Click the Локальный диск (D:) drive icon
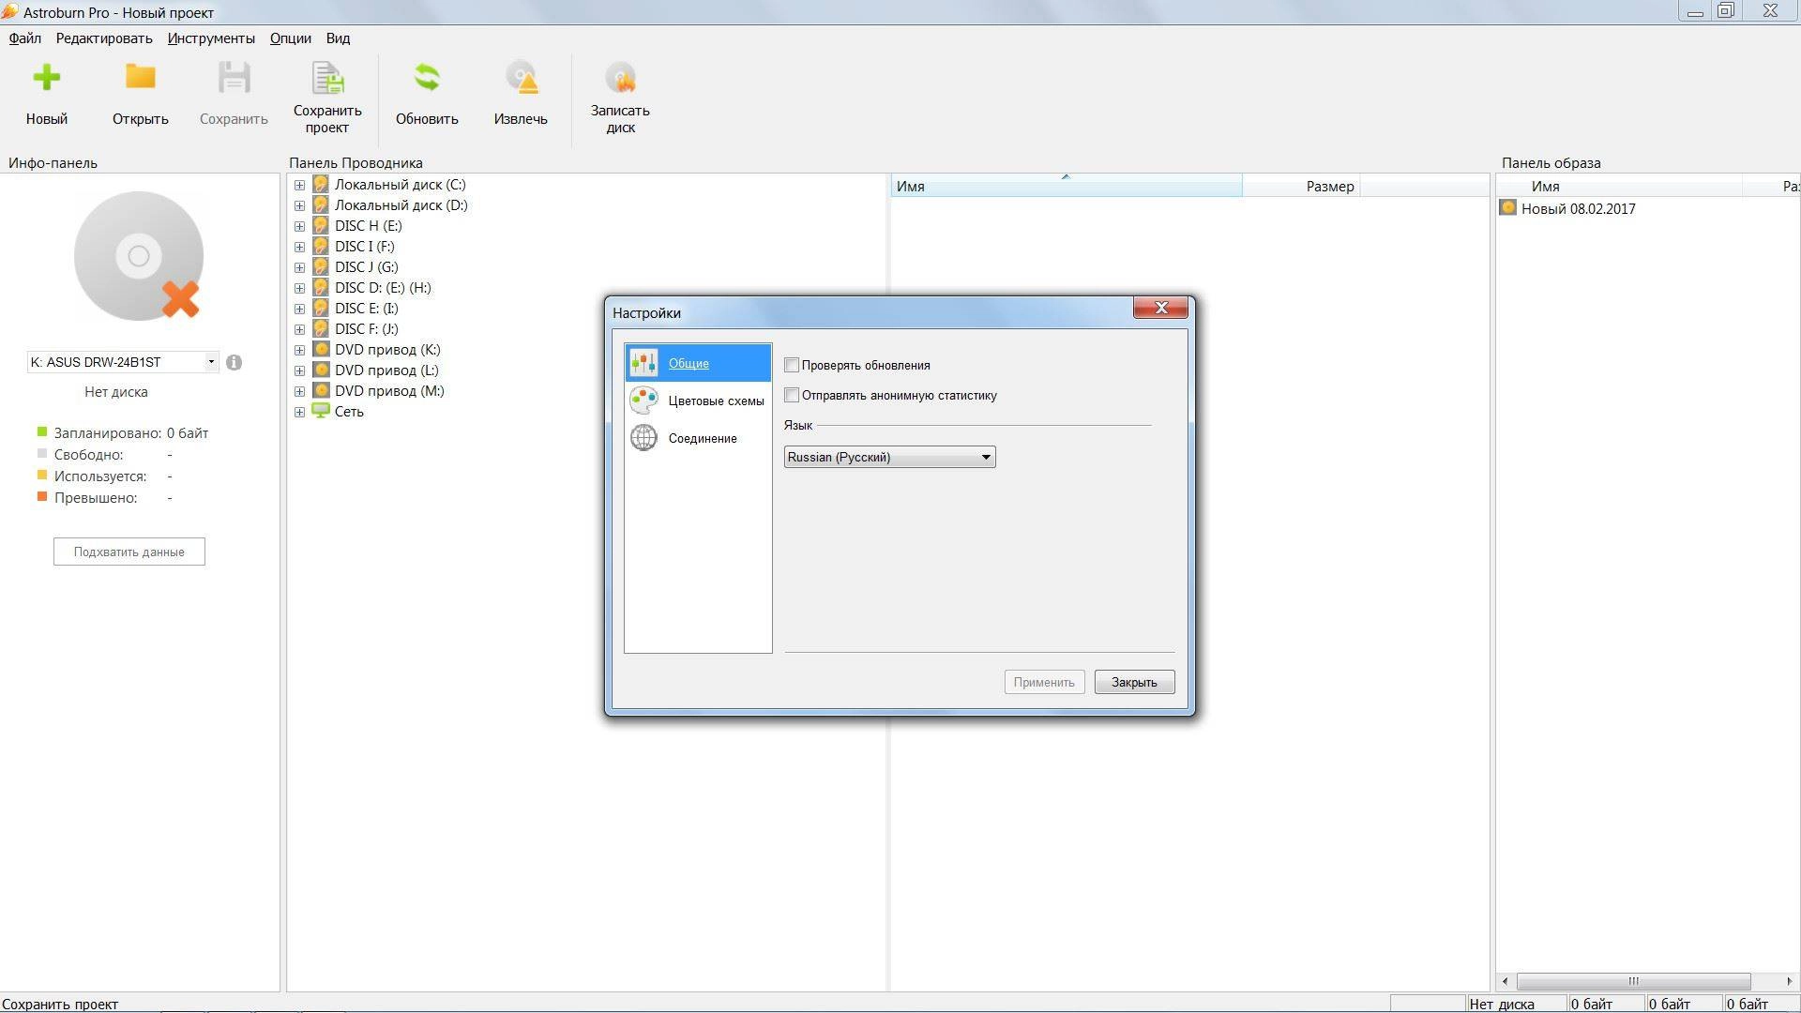The image size is (1801, 1013). click(321, 205)
